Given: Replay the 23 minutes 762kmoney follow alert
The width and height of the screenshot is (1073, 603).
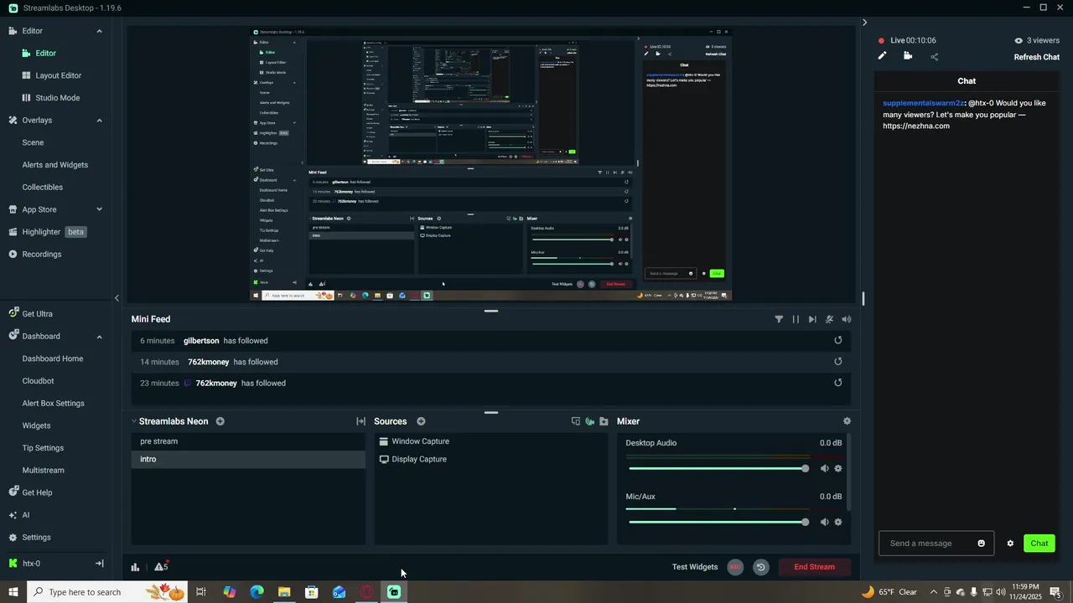Looking at the screenshot, I should [x=837, y=383].
